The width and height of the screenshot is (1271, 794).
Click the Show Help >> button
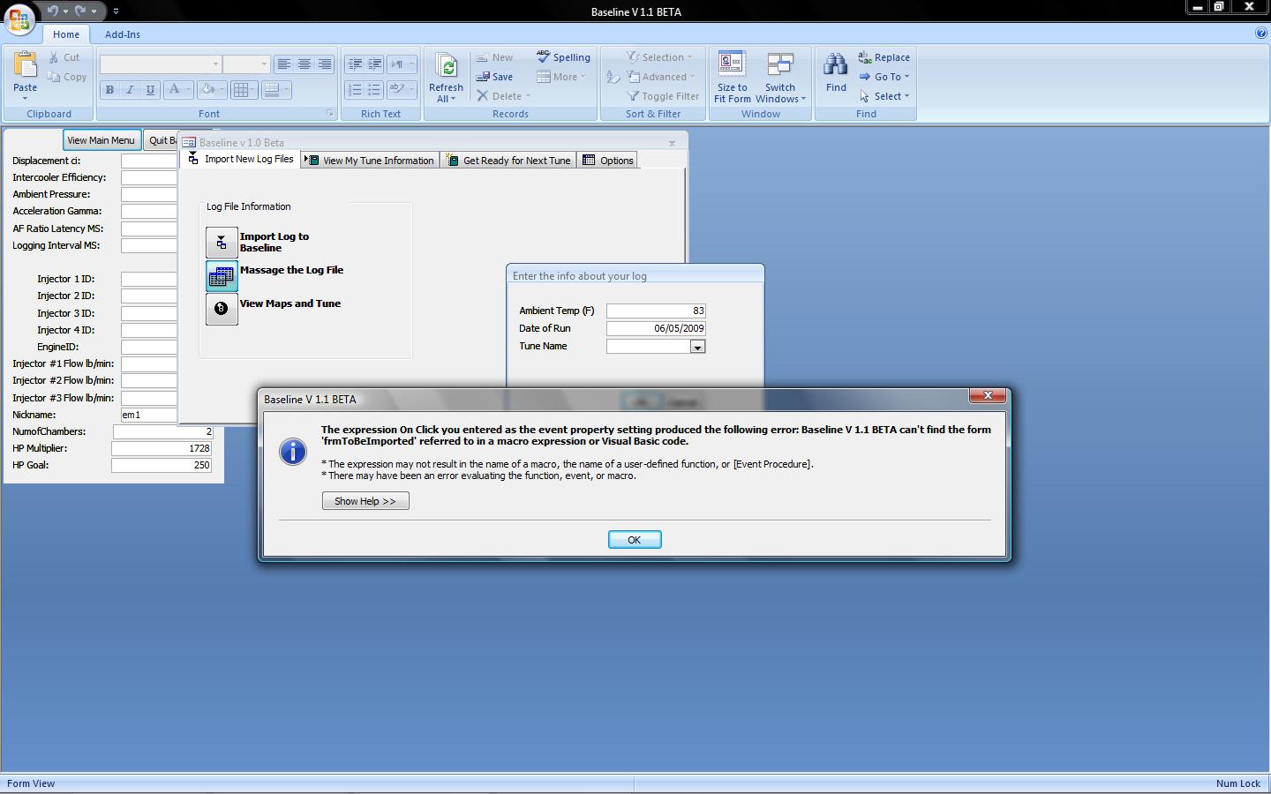pos(365,501)
